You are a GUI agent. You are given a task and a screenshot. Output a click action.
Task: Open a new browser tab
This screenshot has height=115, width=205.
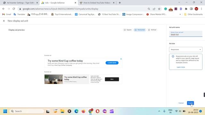click(x=120, y=3)
